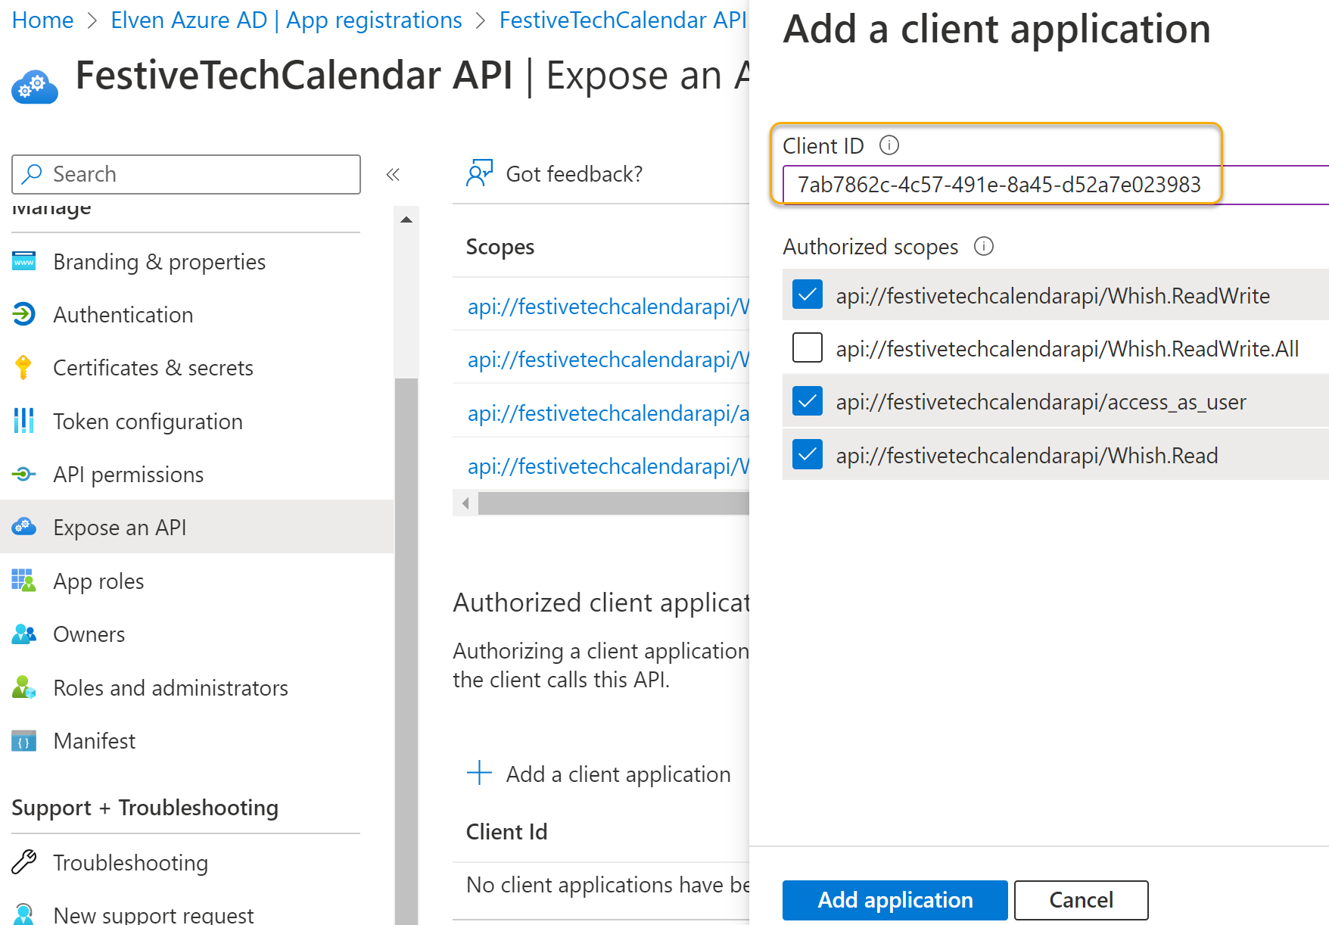Screen dimensions: 1329x925
Task: Select Expose an API menu item
Action: 197,527
